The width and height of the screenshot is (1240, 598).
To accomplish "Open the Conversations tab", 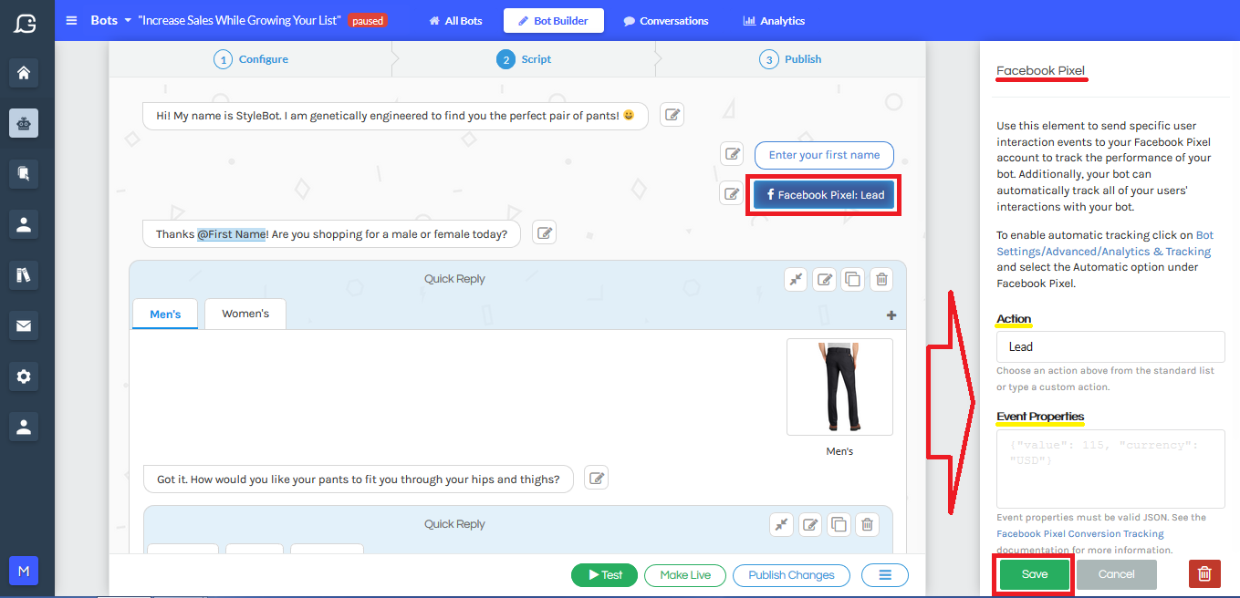I will click(x=666, y=20).
